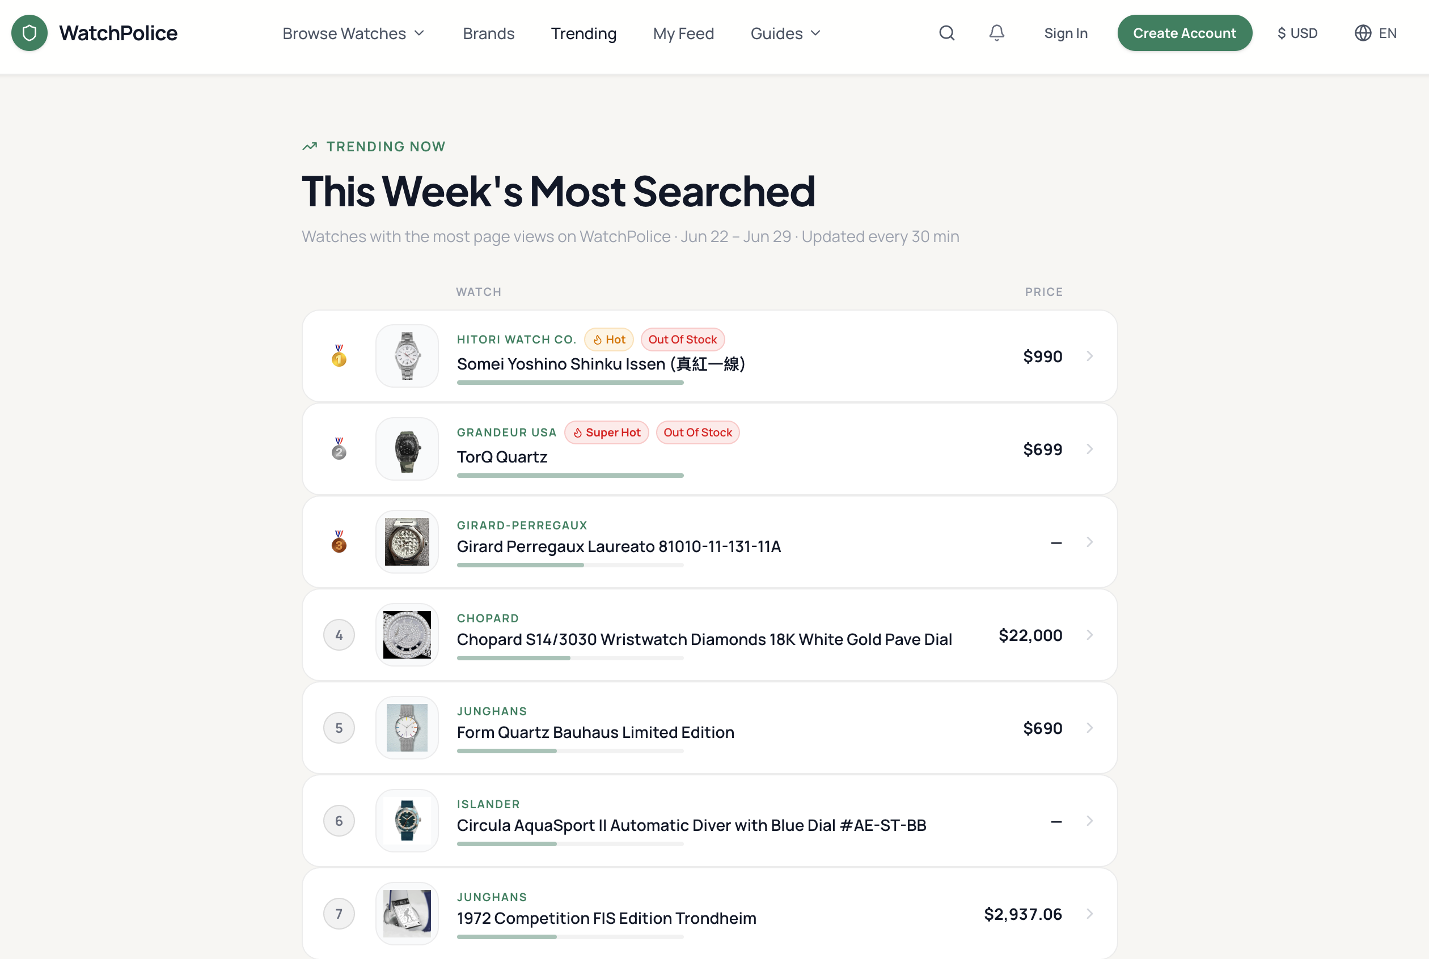Open the Brands menu item
The image size is (1429, 959).
(488, 33)
